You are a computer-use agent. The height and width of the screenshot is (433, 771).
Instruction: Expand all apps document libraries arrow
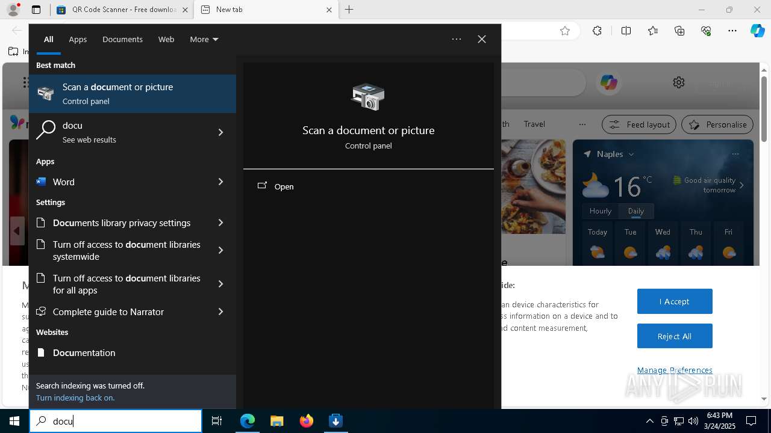tap(220, 284)
